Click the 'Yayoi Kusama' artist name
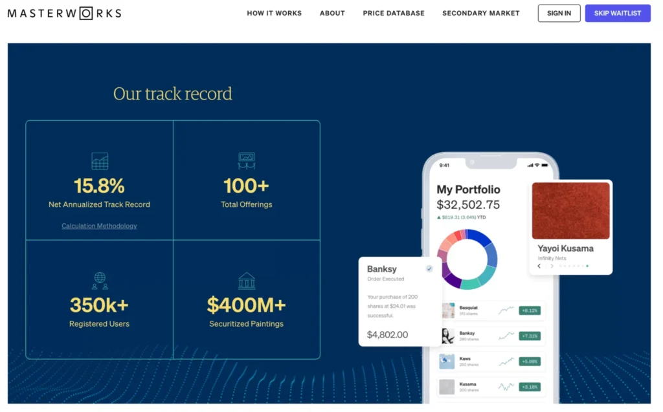This screenshot has width=663, height=412. point(566,248)
